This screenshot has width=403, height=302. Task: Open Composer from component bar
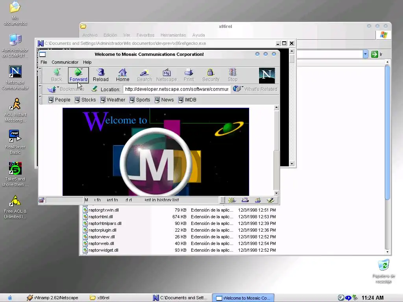pyautogui.click(x=270, y=200)
